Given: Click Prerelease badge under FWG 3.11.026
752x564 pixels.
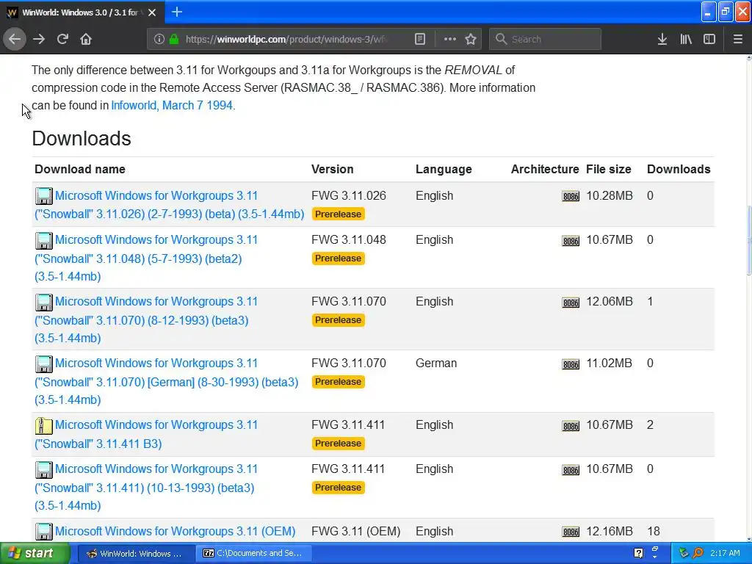Looking at the screenshot, I should point(338,214).
